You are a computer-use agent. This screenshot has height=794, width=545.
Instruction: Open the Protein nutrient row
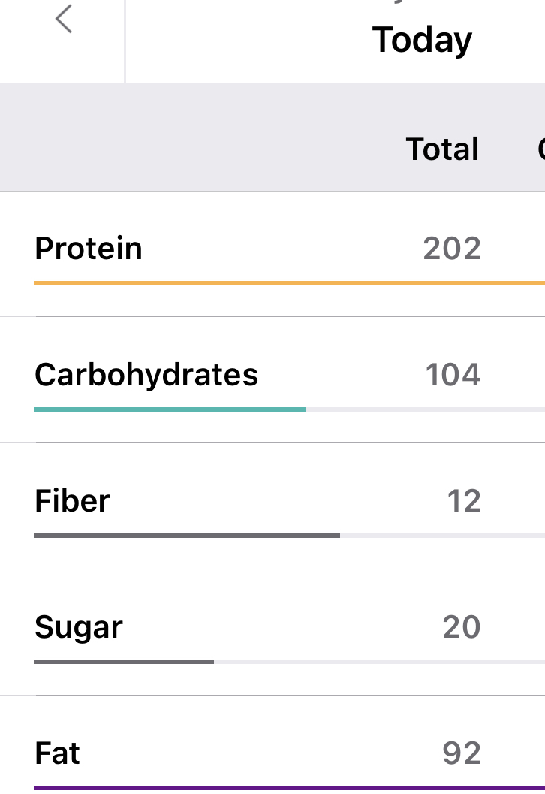coord(89,249)
